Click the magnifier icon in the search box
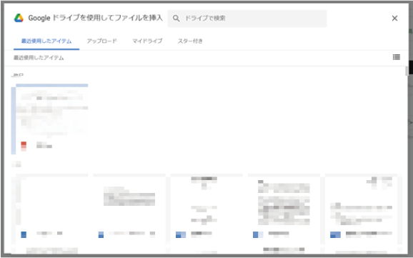The width and height of the screenshot is (413, 258). coord(176,19)
